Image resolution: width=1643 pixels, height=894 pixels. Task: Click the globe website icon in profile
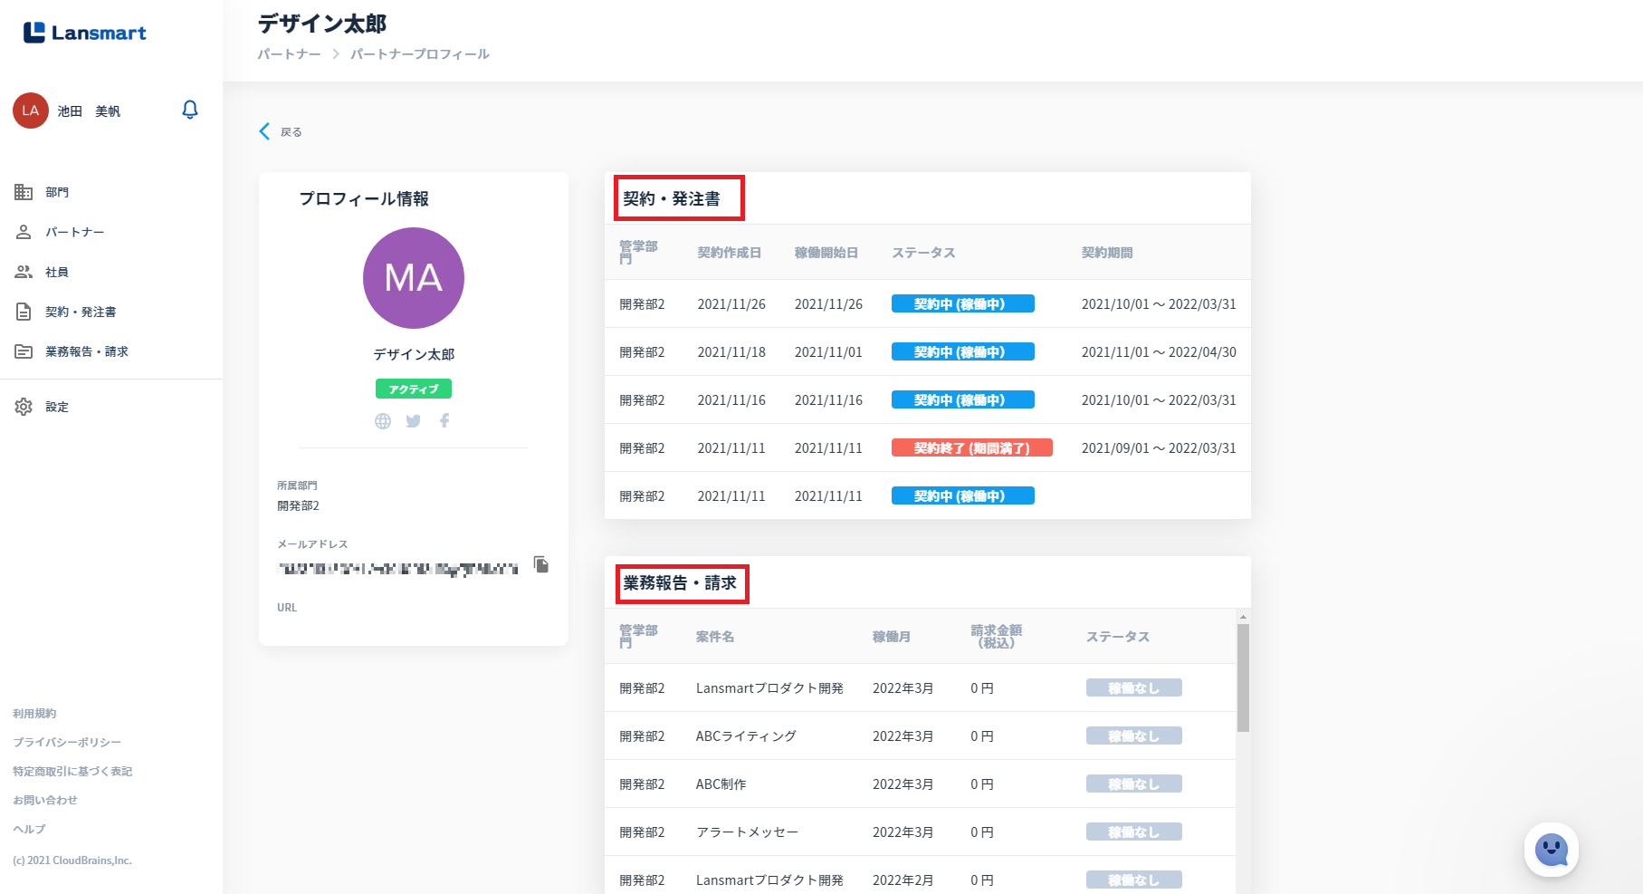point(383,421)
